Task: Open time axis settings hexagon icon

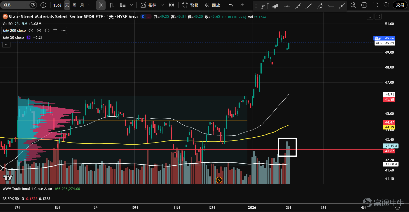Action: pyautogui.click(x=397, y=208)
